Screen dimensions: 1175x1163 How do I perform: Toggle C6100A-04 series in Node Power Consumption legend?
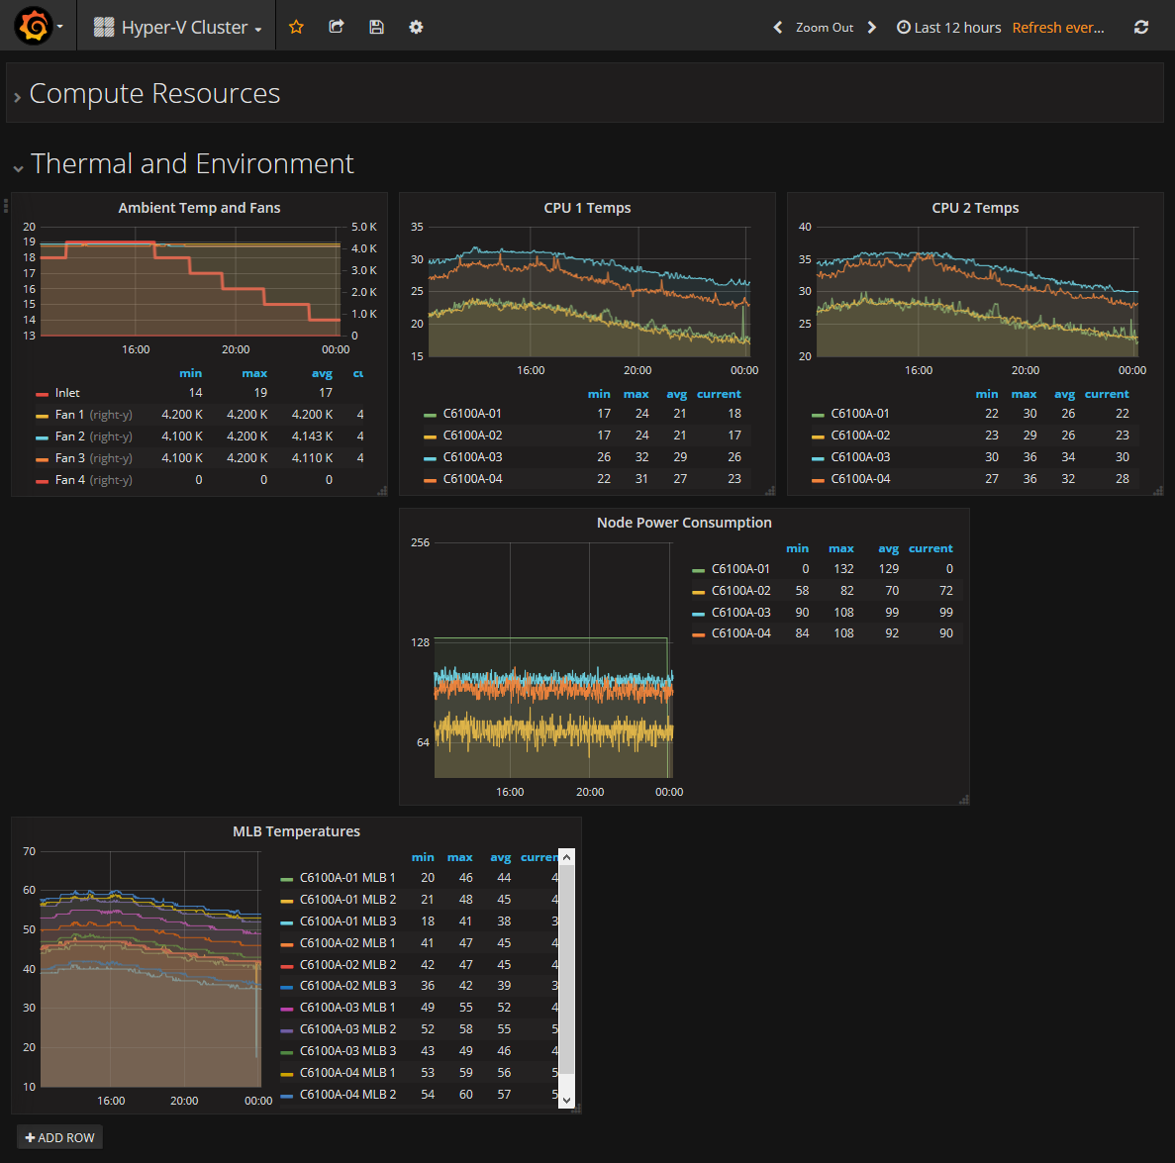point(740,633)
